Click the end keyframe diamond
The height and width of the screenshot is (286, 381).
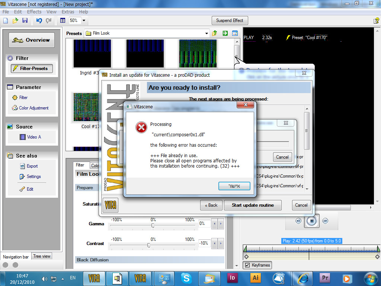(x=377, y=257)
